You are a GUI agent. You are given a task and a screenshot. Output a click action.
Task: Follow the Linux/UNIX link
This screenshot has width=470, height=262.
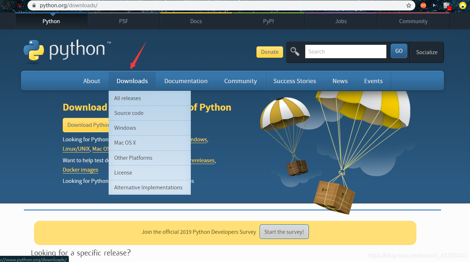pyautogui.click(x=76, y=149)
